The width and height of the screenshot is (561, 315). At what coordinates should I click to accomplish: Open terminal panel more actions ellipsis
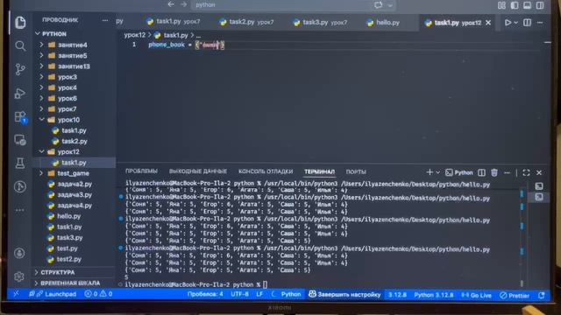click(x=507, y=173)
